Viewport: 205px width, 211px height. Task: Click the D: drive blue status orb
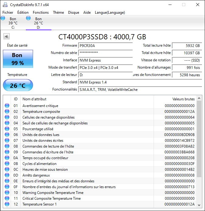point(28,18)
